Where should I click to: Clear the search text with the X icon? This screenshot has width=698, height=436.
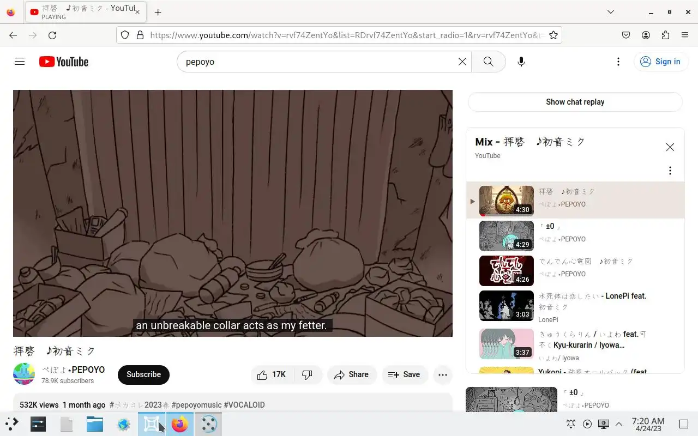462,62
